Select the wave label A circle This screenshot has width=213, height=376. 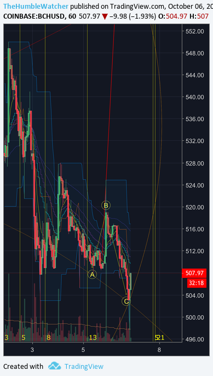coord(92,274)
